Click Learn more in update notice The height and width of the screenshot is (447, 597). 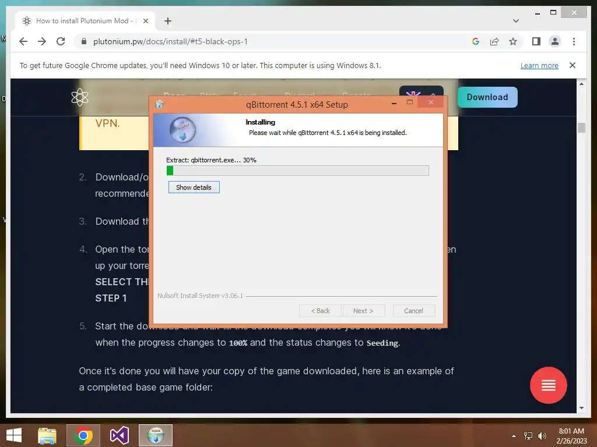point(539,65)
